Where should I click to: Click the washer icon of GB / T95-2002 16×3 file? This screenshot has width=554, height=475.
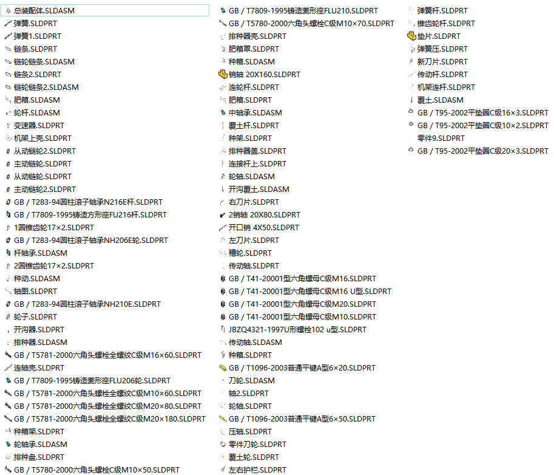point(411,112)
